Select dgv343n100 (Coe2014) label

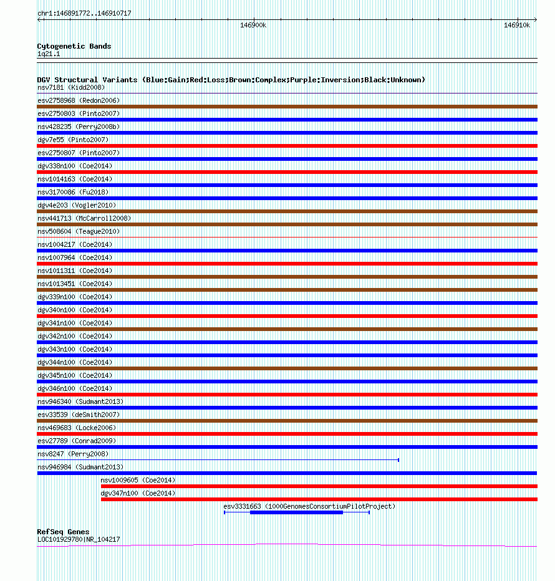(x=75, y=349)
